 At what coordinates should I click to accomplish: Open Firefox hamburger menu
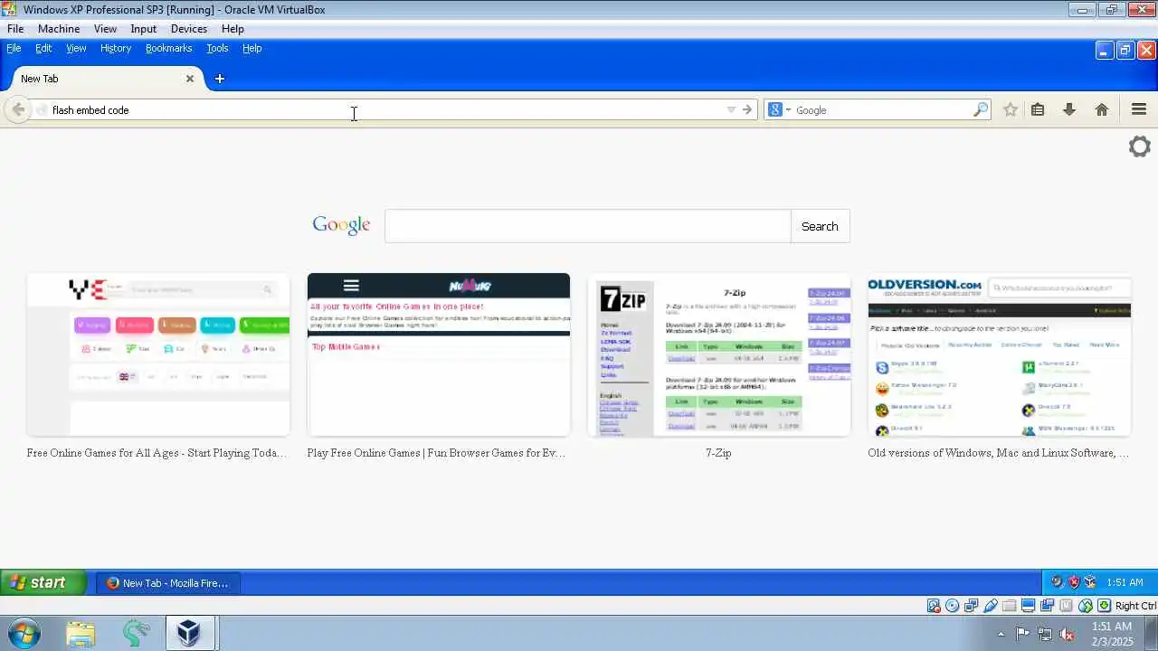[x=1139, y=109]
